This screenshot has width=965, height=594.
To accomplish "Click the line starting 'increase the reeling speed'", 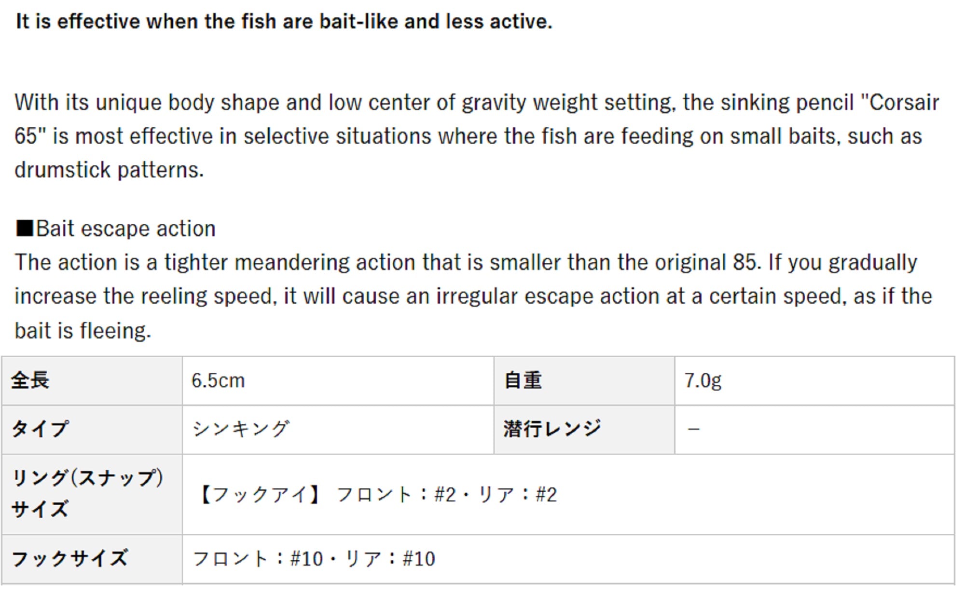I will coord(473,297).
